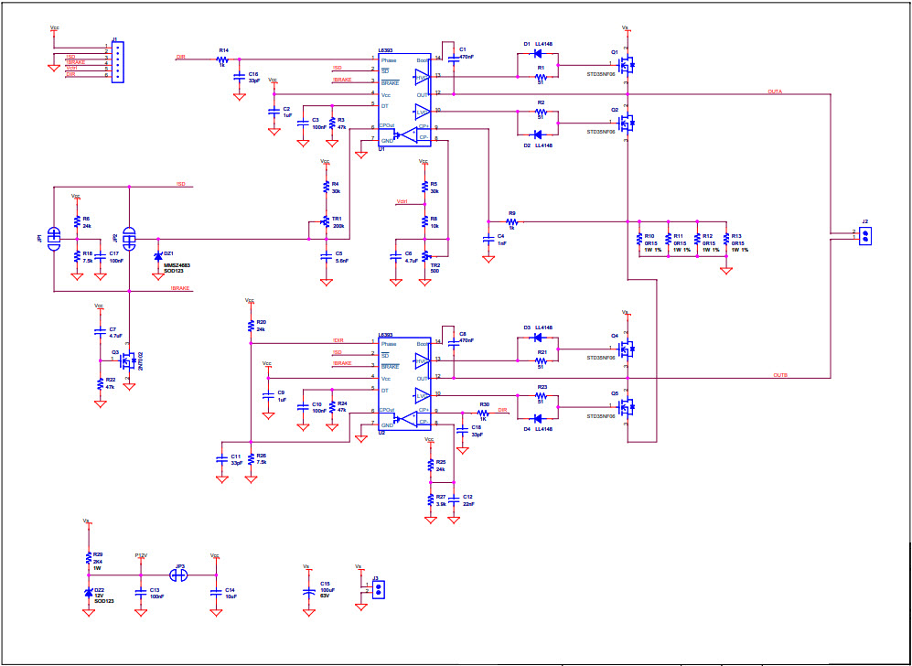Select the OUTA net label

tap(773, 91)
